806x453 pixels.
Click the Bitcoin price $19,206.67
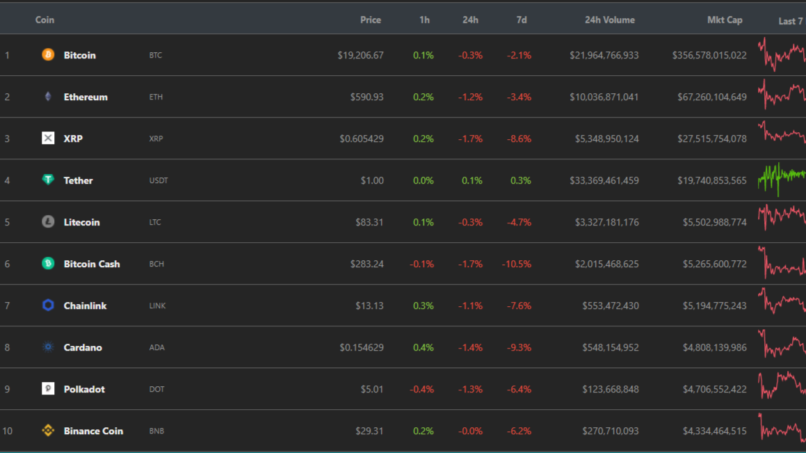click(x=360, y=55)
